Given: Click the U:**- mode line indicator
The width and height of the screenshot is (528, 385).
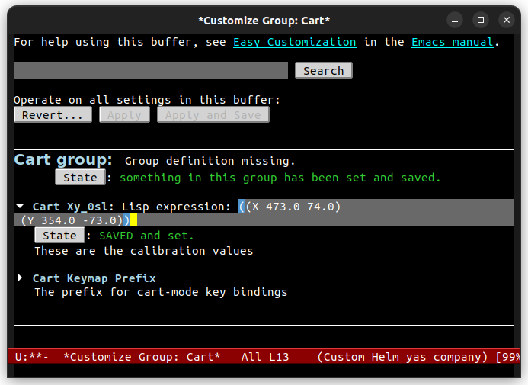Looking at the screenshot, I should (x=32, y=357).
